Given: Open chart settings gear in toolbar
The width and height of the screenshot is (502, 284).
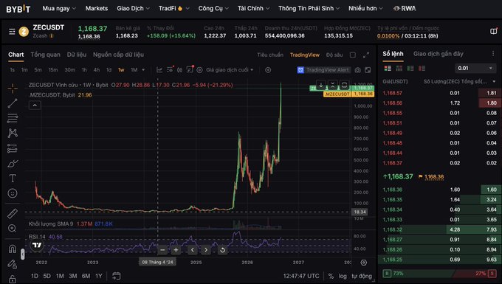Looking at the screenshot, I should pos(199,70).
